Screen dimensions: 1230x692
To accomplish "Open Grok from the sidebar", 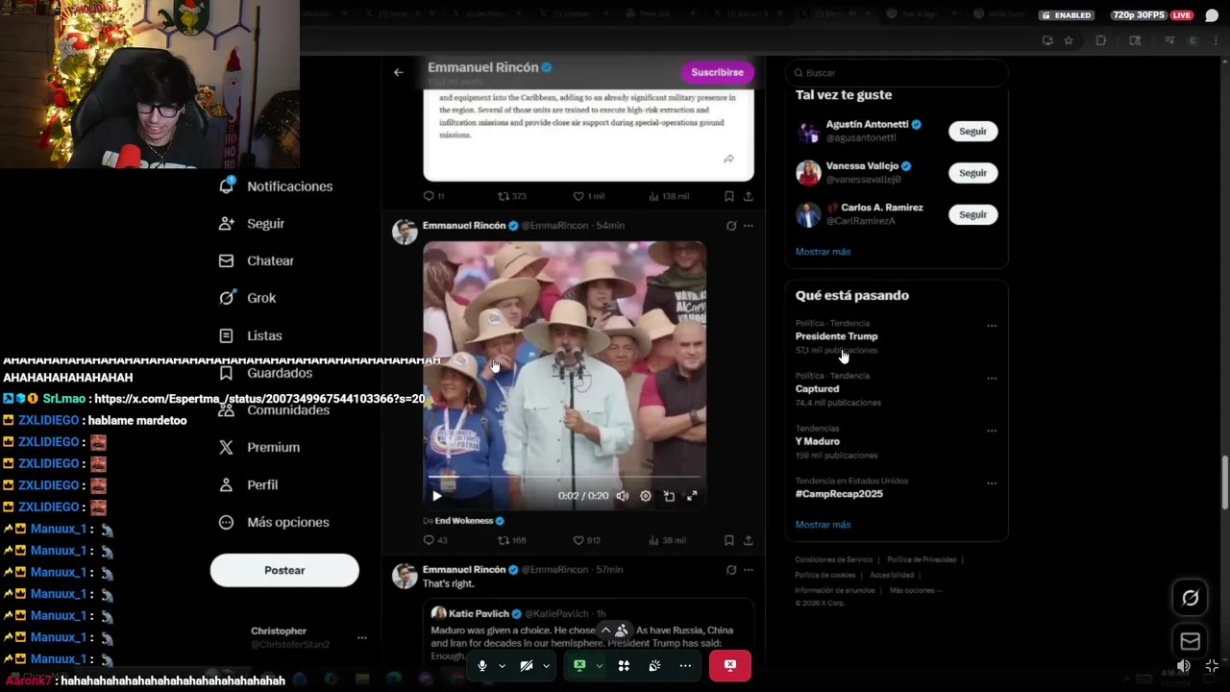I will (x=248, y=298).
